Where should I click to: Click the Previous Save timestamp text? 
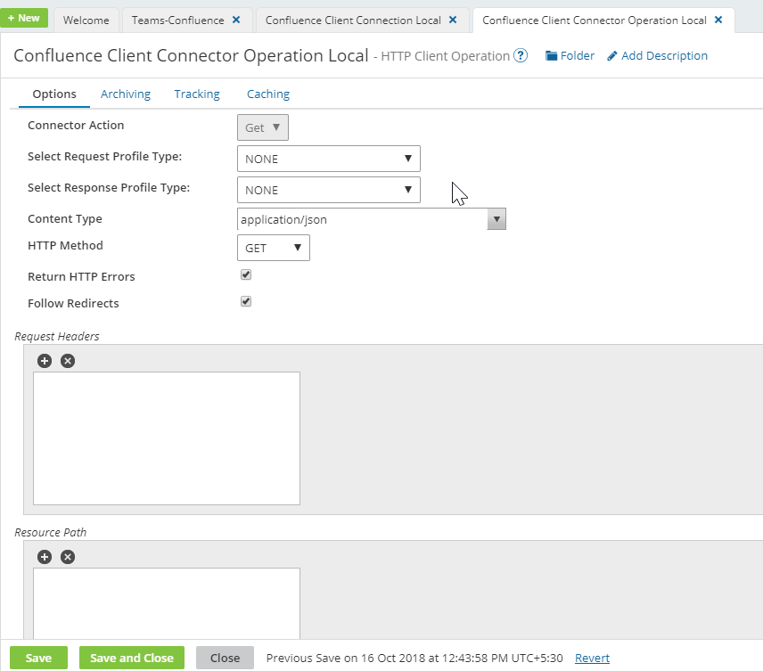pos(414,658)
